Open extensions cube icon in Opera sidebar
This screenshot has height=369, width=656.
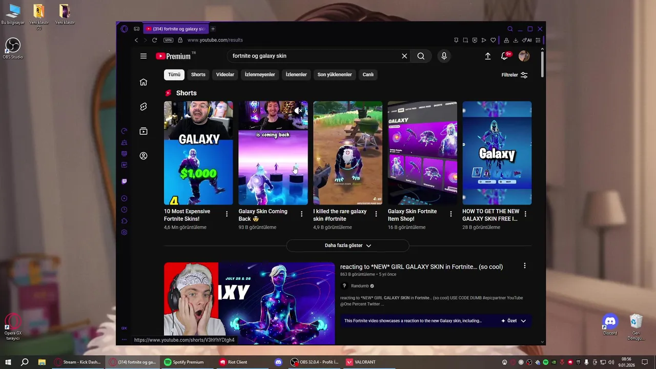click(124, 221)
